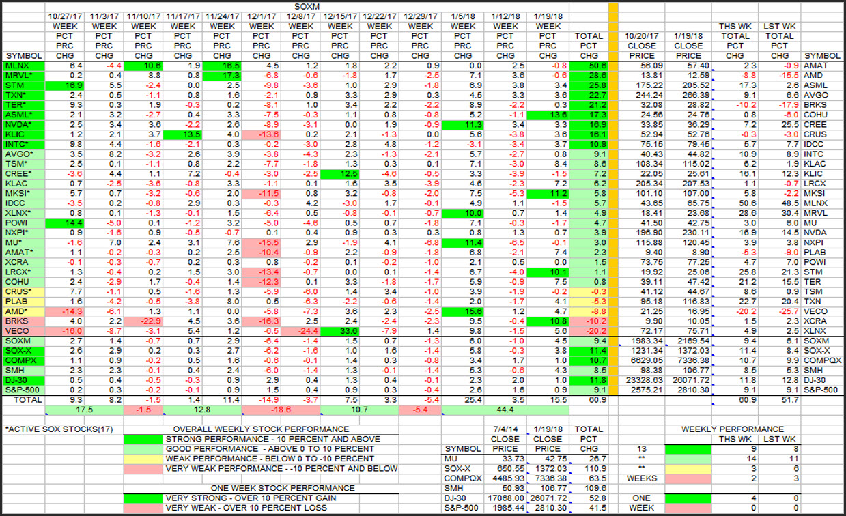The width and height of the screenshot is (846, 516).
Task: Click the -18.6 combined subtotal cell
Action: [x=282, y=411]
